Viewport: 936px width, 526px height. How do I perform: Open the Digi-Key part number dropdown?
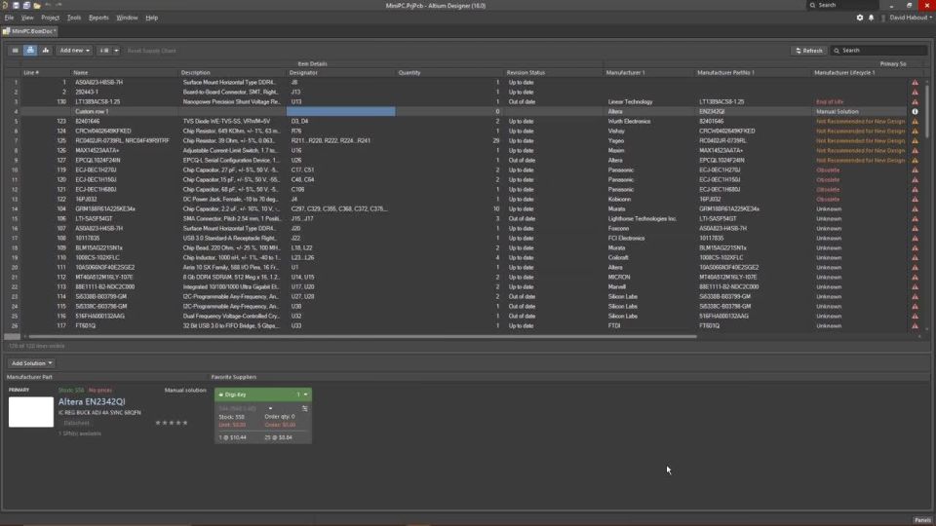pyautogui.click(x=270, y=408)
